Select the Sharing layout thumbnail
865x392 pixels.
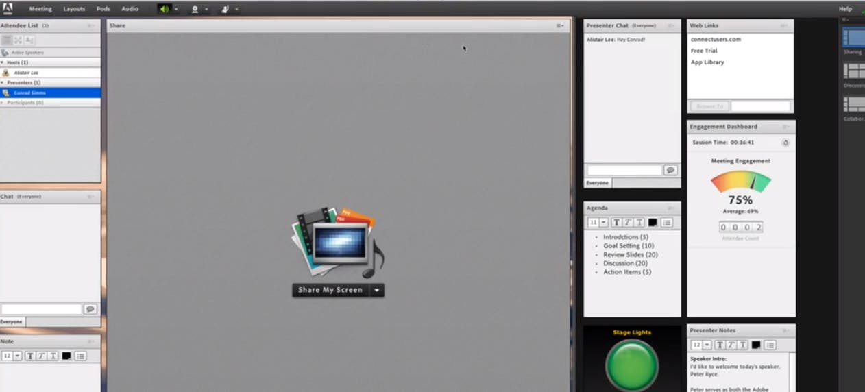tap(853, 37)
